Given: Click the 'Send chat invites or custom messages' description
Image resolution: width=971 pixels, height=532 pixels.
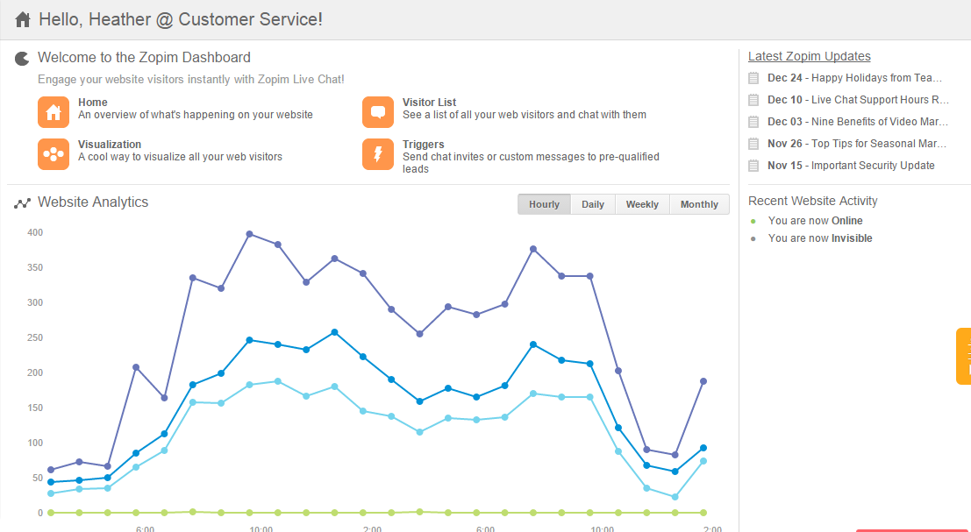Looking at the screenshot, I should pyautogui.click(x=531, y=163).
